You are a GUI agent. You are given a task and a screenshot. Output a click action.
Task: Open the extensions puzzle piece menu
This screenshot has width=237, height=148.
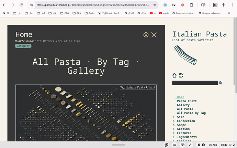pyautogui.click(x=191, y=5)
